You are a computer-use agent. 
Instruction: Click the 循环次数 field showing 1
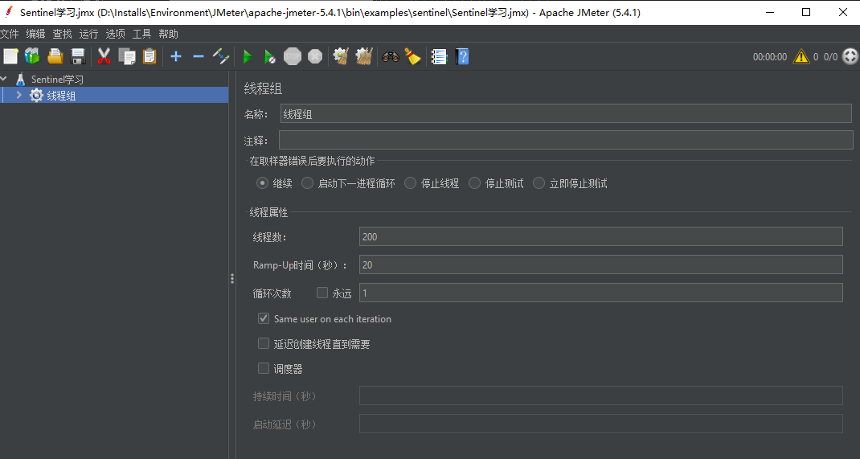tap(601, 293)
